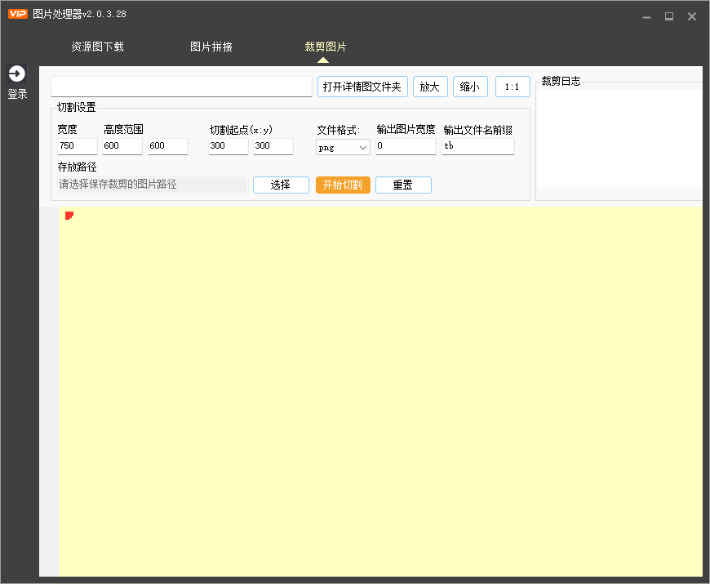Click the 打开详情图文件夹 button
Image resolution: width=710 pixels, height=584 pixels.
[x=362, y=87]
